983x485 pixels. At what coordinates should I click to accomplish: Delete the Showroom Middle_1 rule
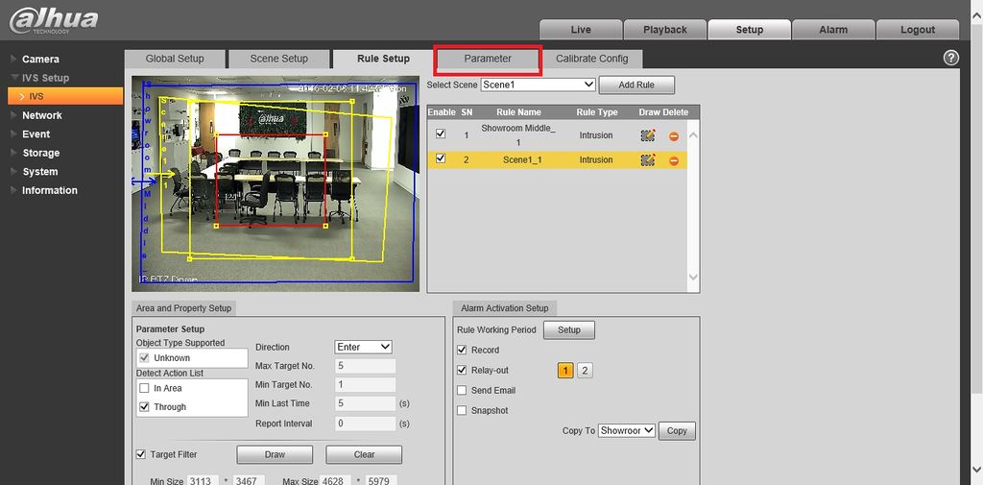pyautogui.click(x=674, y=136)
